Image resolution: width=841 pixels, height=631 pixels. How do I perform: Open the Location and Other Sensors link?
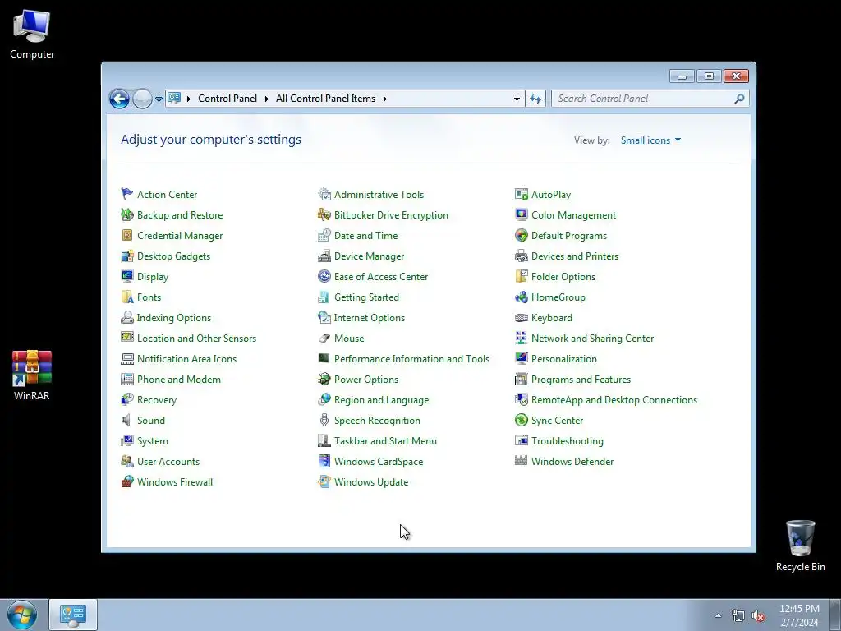tap(196, 338)
